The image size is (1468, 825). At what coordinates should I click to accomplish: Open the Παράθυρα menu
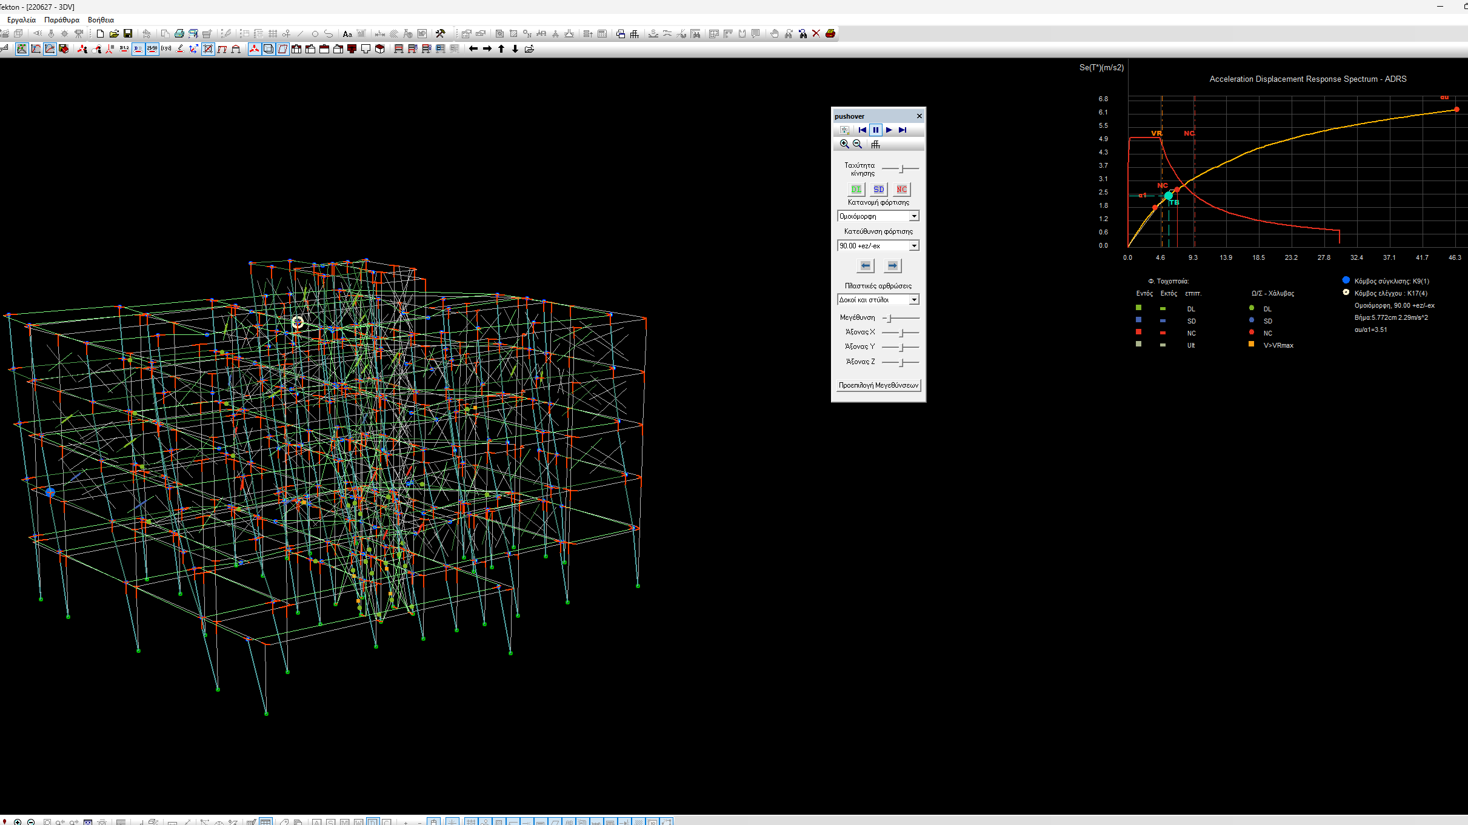(62, 20)
